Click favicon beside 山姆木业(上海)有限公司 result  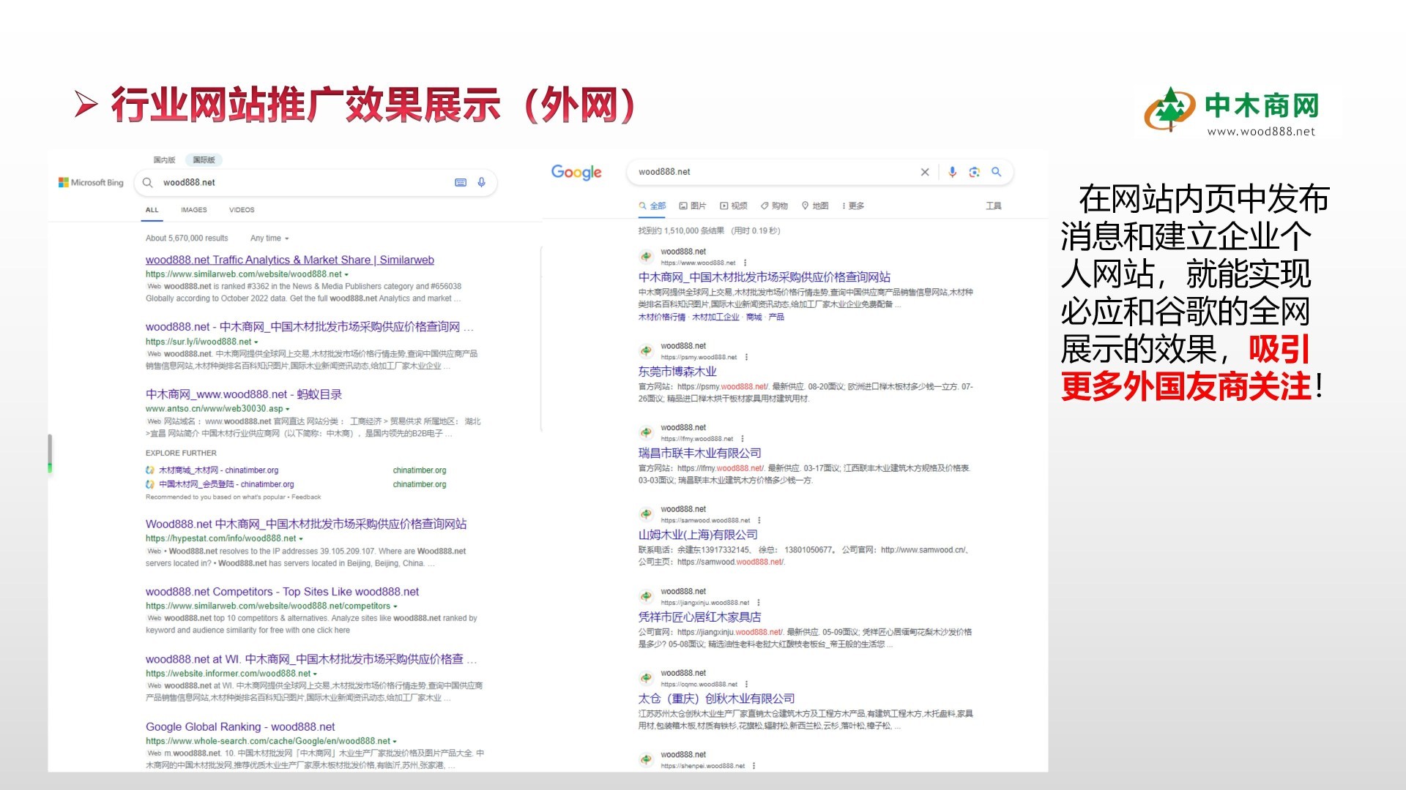(647, 514)
